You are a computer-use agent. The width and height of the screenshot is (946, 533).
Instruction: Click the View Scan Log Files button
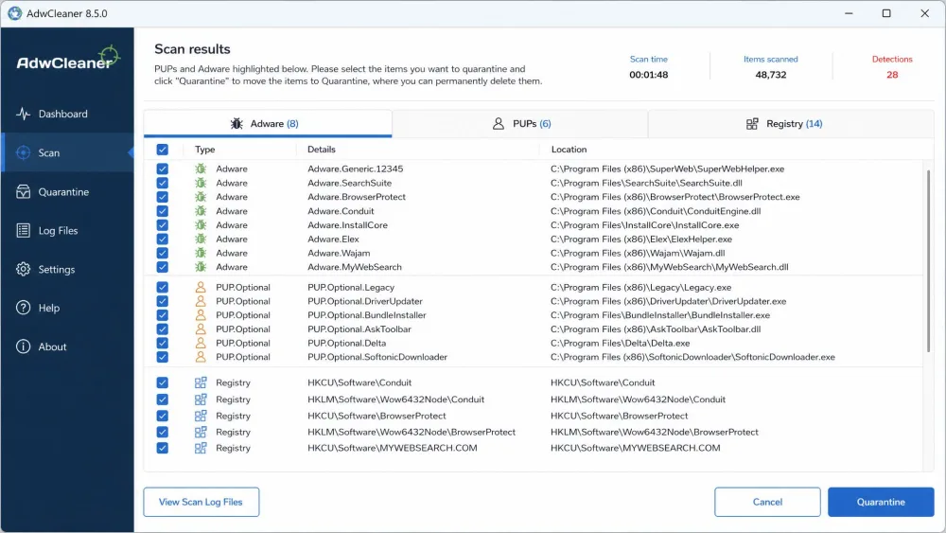pyautogui.click(x=201, y=502)
